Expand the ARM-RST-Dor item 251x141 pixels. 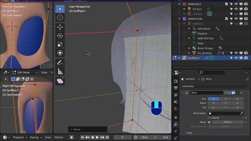(x=189, y=38)
